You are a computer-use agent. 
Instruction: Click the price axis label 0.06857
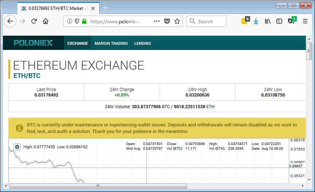point(296,166)
